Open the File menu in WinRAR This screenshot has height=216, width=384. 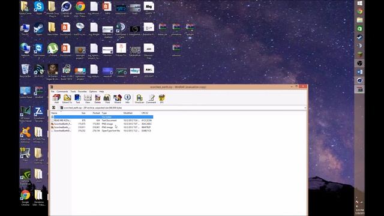53,91
